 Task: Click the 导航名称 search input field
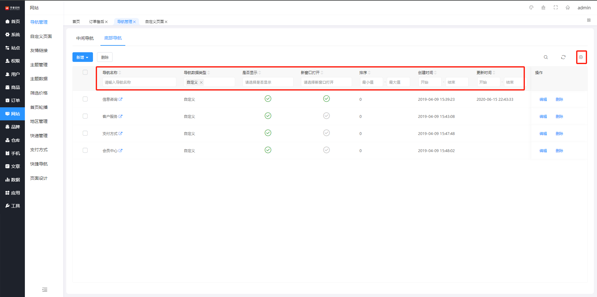click(139, 82)
